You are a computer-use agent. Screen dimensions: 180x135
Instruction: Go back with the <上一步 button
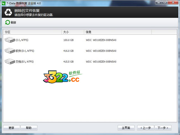click(x=146, y=128)
